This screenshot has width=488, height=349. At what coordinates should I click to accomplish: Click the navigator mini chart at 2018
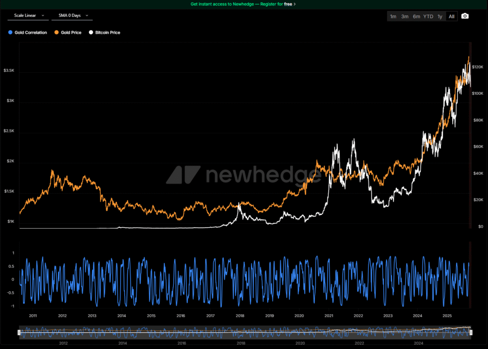point(241,332)
